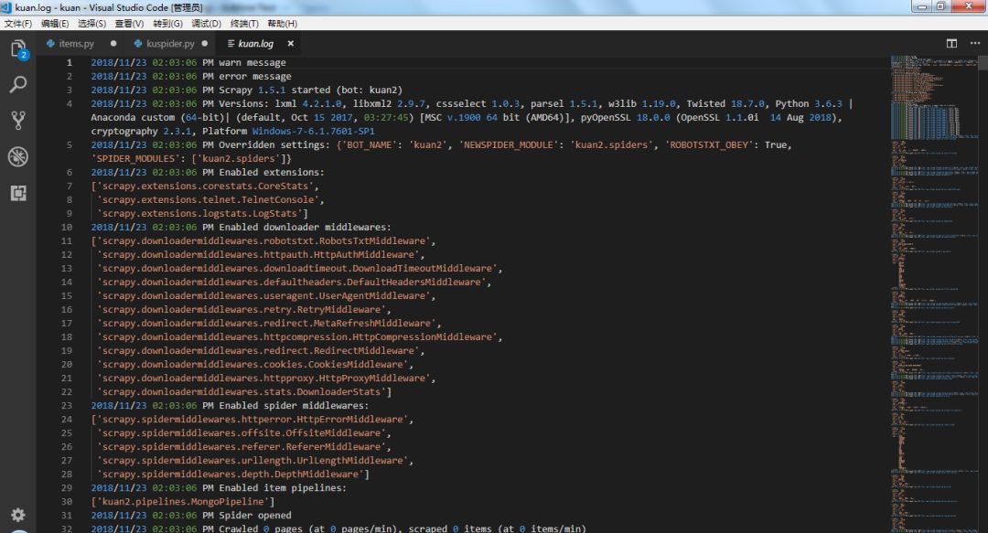Click 'Windows-7-6.1.7601-SP1' platform text
Screen dimensions: 988x533
(313, 131)
